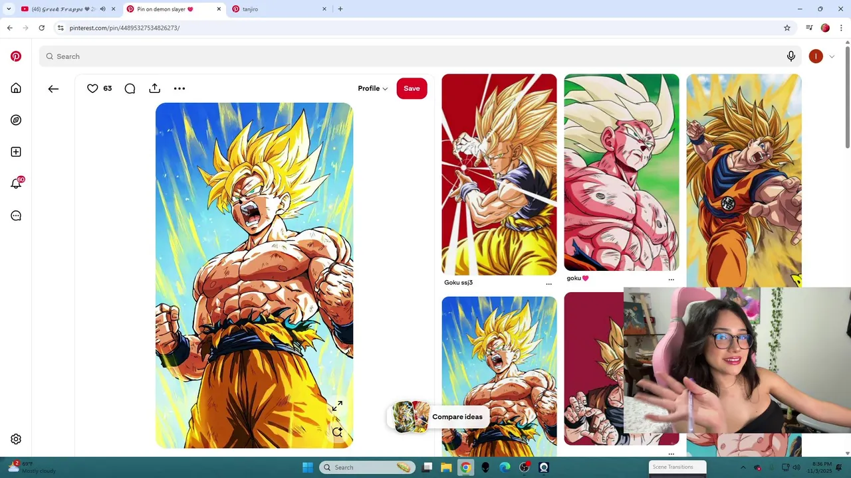This screenshot has height=478, width=851.
Task: Go to Home feed in sidebar
Action: point(16,88)
